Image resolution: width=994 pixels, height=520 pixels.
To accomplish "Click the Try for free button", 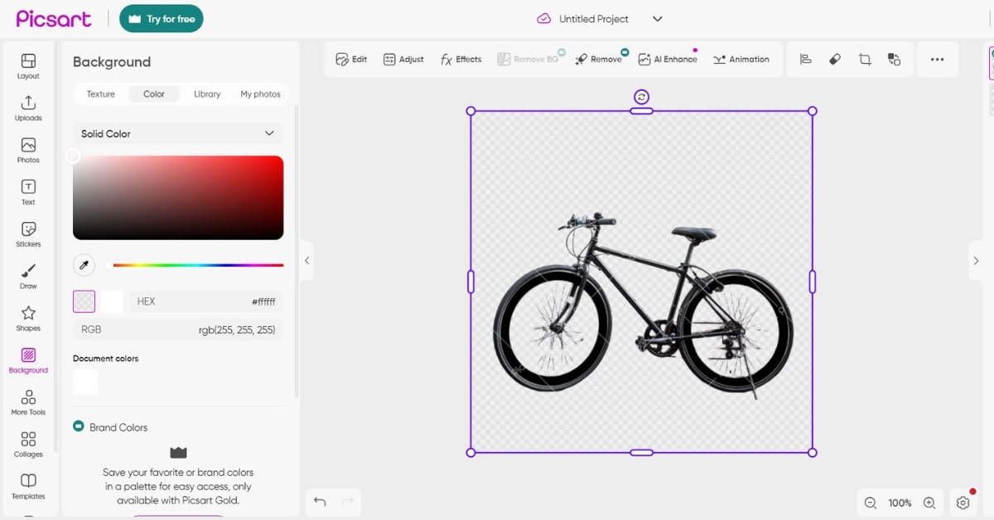I will coord(162,18).
